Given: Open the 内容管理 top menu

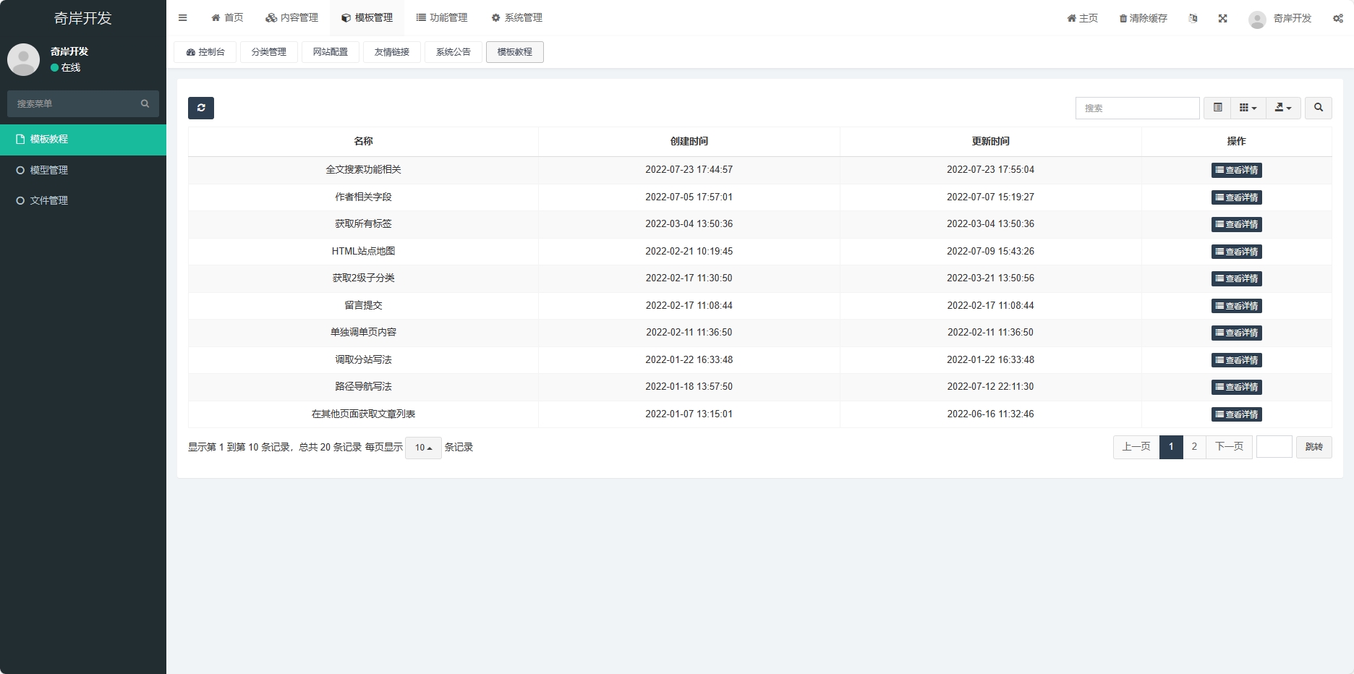Looking at the screenshot, I should [x=292, y=18].
